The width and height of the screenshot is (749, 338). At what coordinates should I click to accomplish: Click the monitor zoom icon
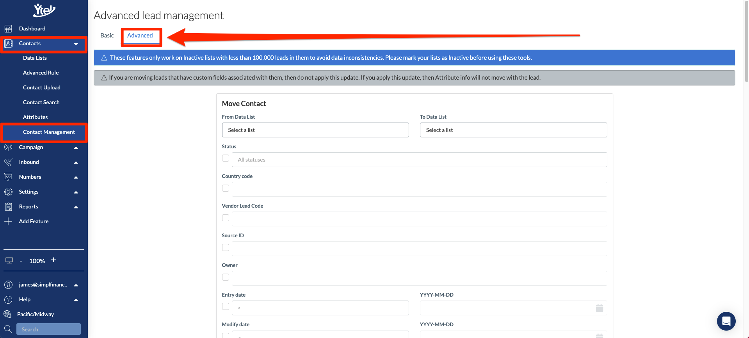[x=9, y=260]
